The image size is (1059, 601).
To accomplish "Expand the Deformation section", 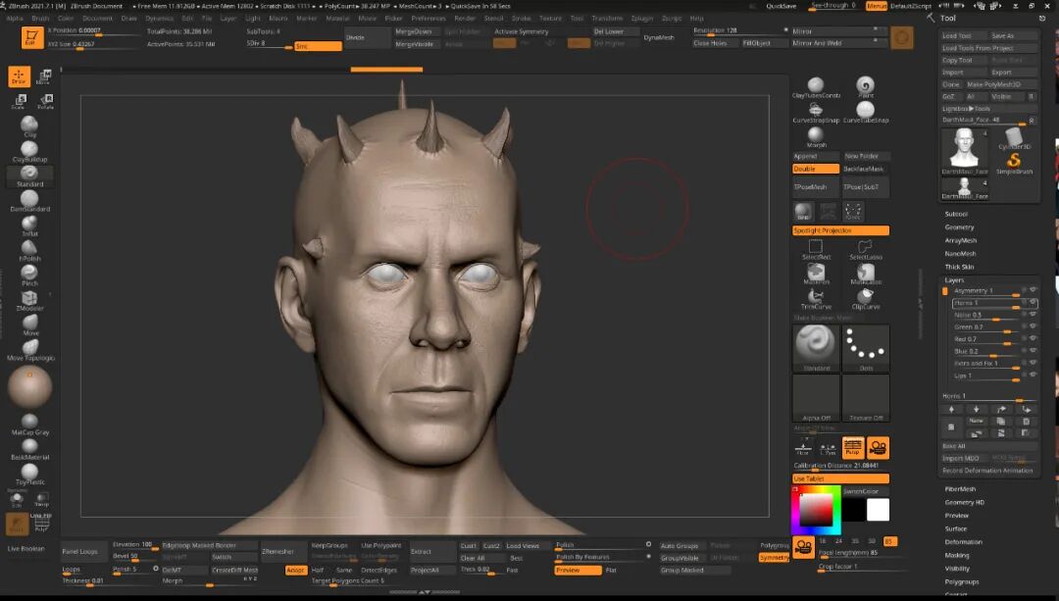I will click(963, 542).
